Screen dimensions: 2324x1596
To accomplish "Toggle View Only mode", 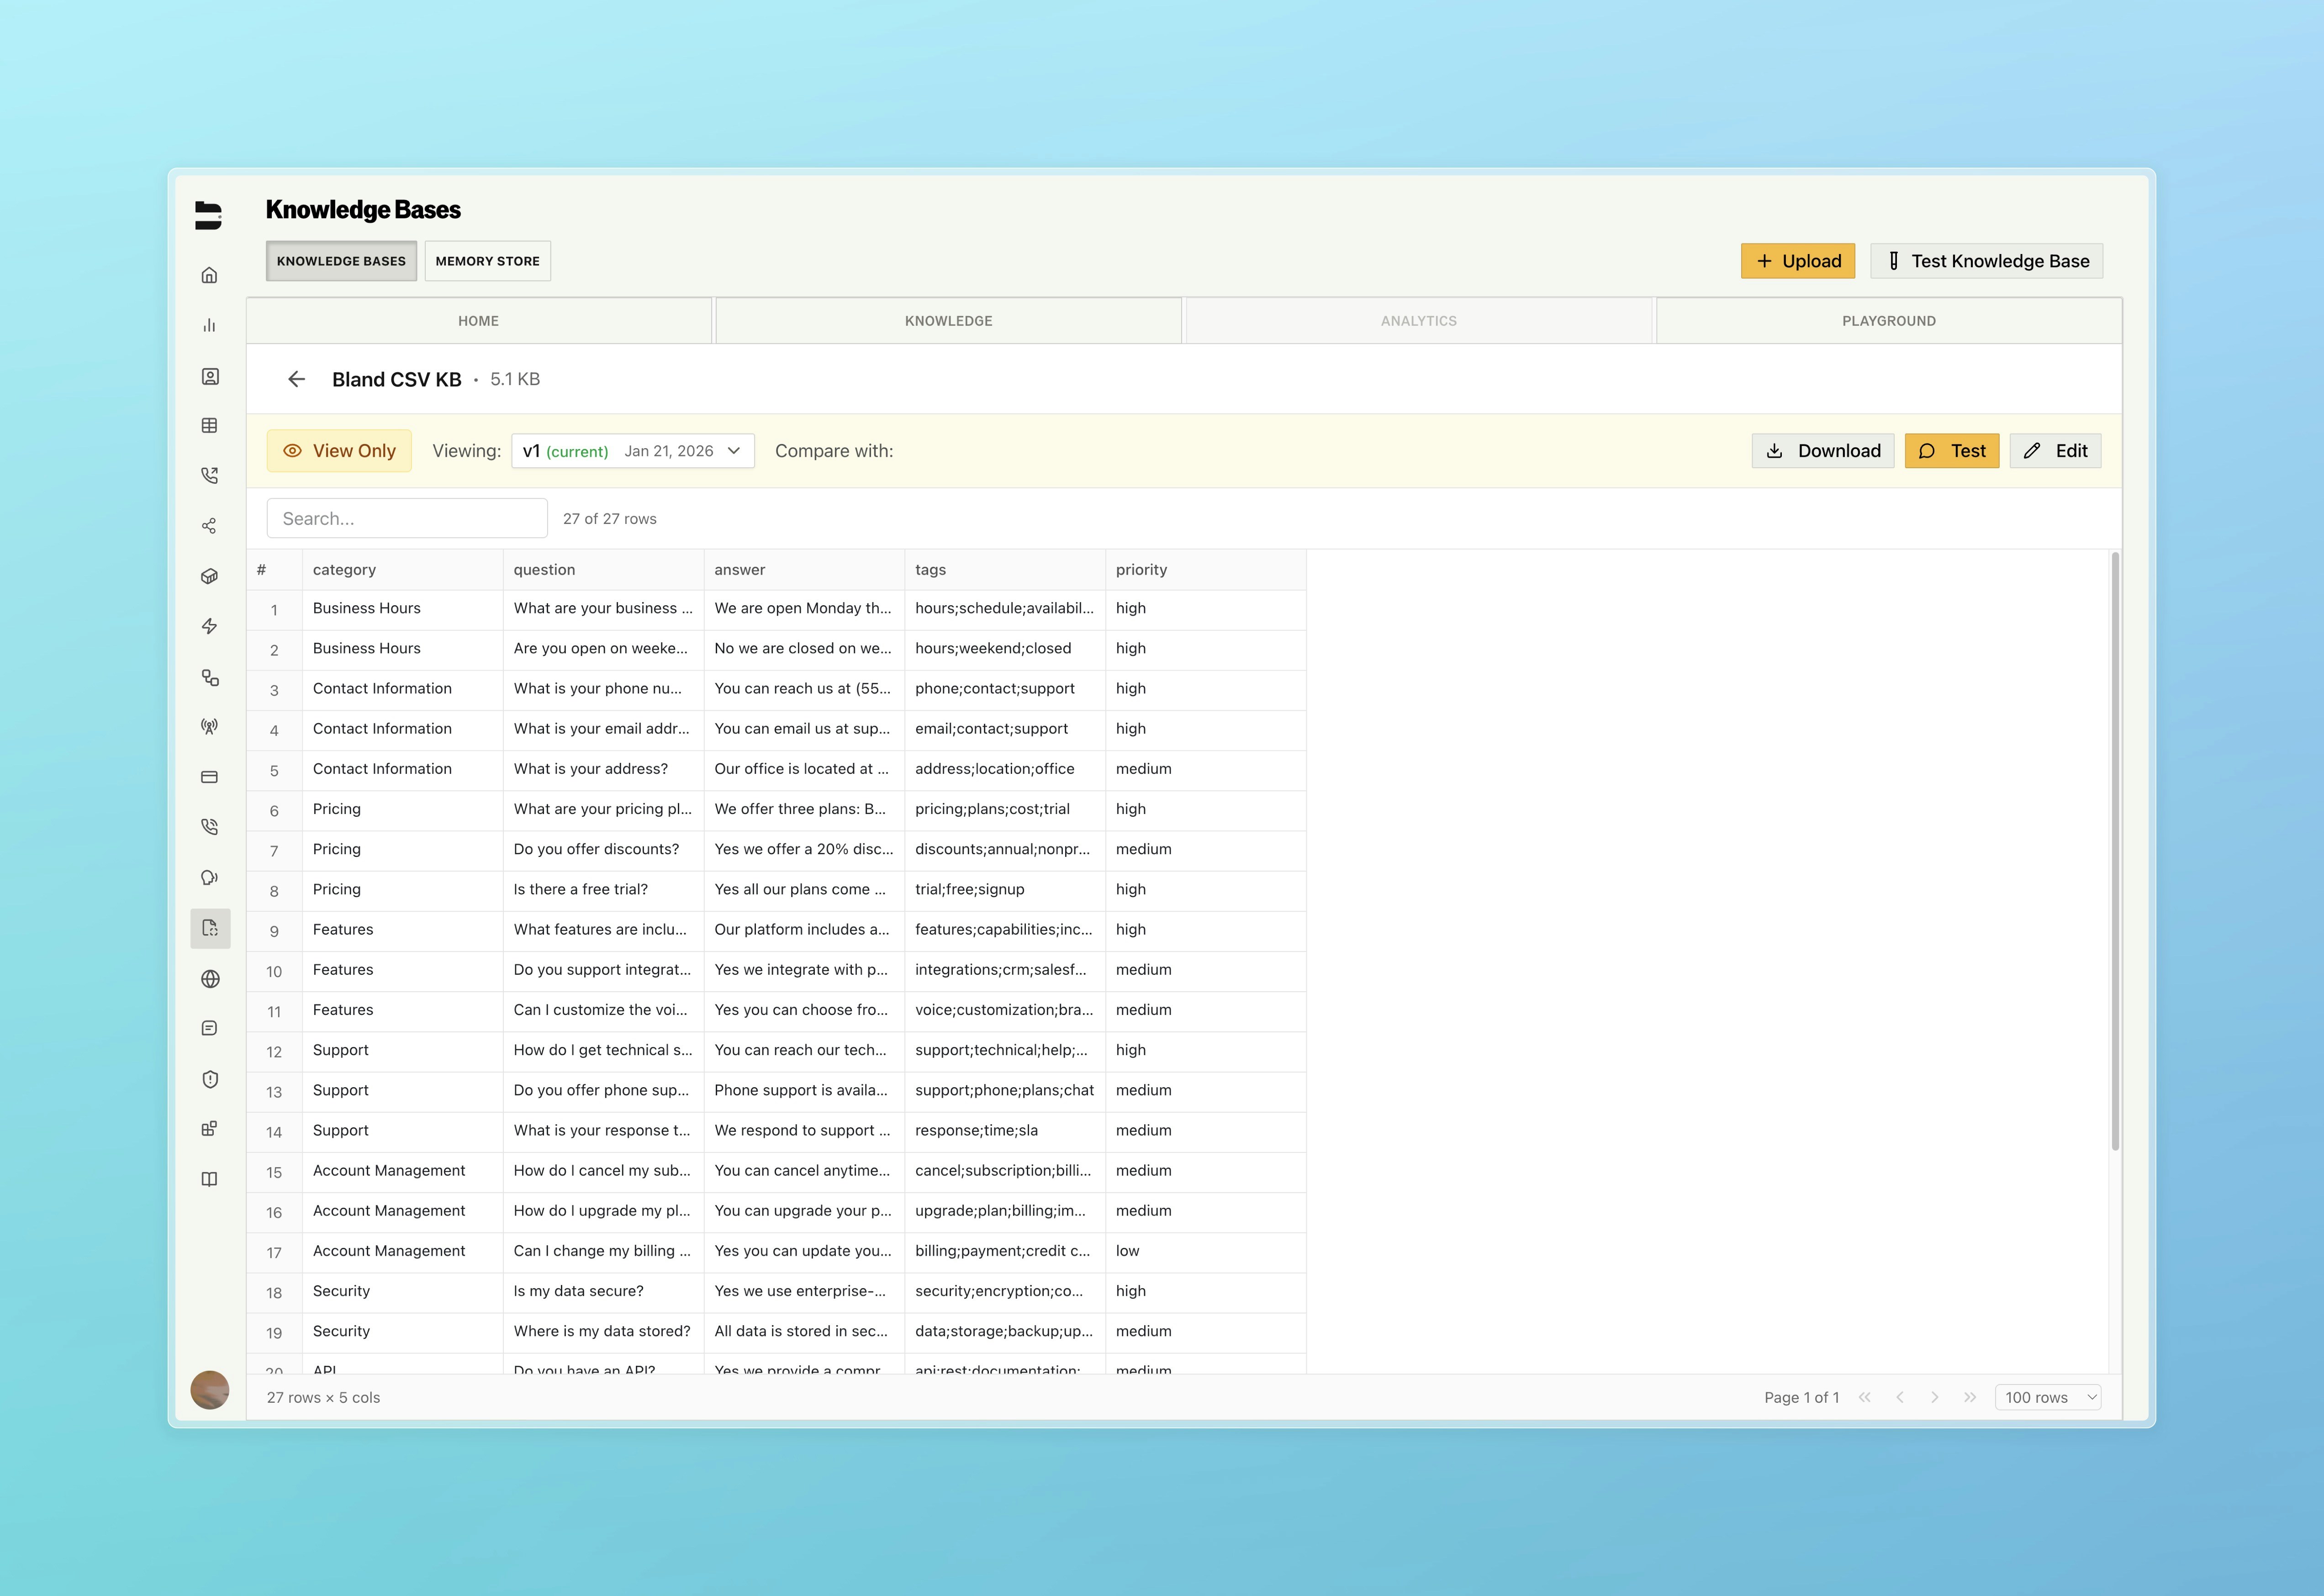I will [339, 450].
